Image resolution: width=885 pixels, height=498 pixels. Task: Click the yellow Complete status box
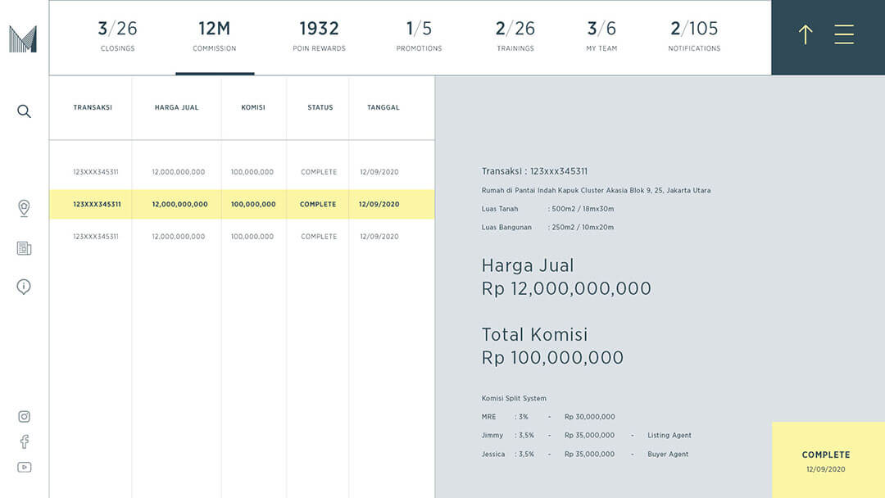826,460
